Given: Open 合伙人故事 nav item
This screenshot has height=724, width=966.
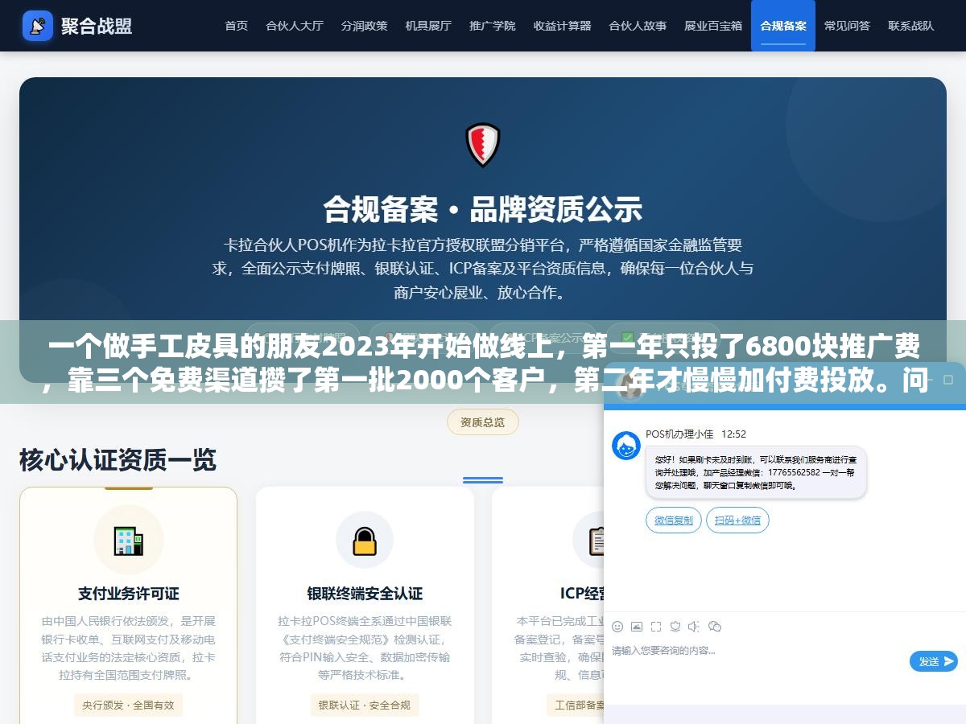Looking at the screenshot, I should click(x=638, y=26).
